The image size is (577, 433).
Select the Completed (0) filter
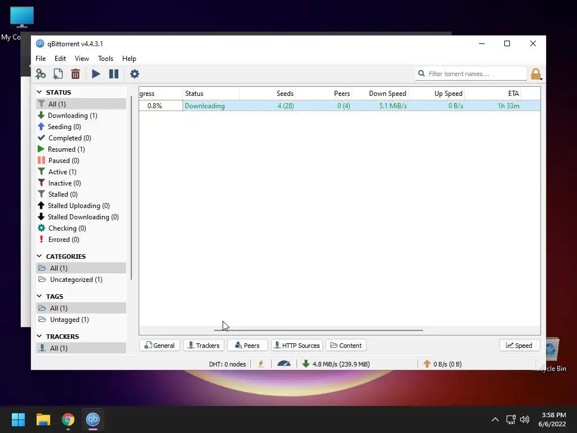click(x=81, y=138)
